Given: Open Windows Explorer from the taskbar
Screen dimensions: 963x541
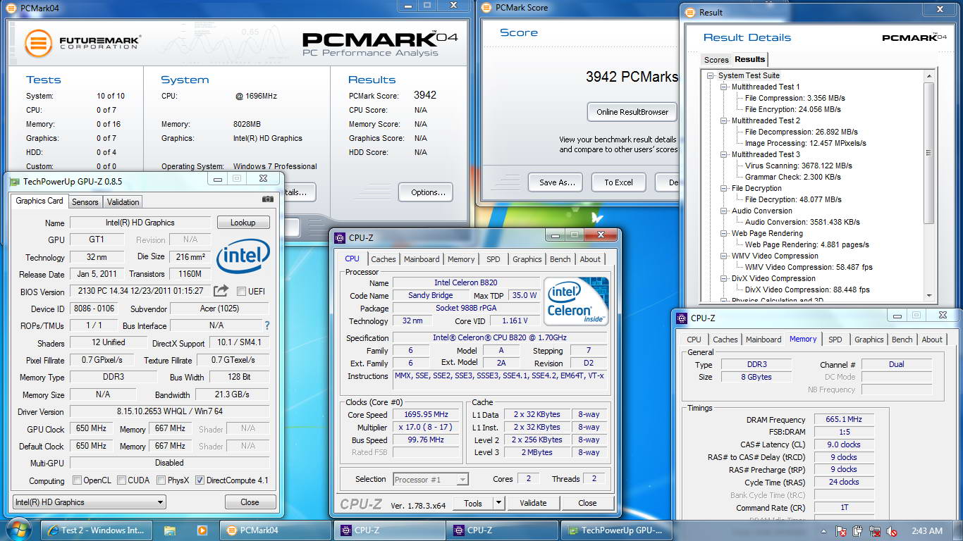Looking at the screenshot, I should (x=170, y=530).
